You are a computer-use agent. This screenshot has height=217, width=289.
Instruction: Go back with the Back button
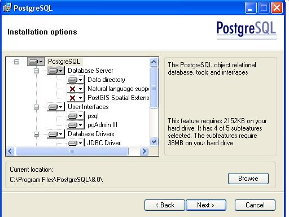165,205
